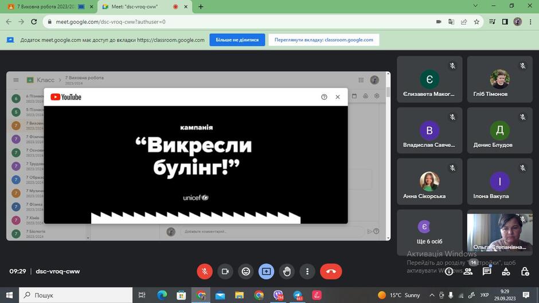
Task: Show the participants people panel
Action: click(468, 271)
